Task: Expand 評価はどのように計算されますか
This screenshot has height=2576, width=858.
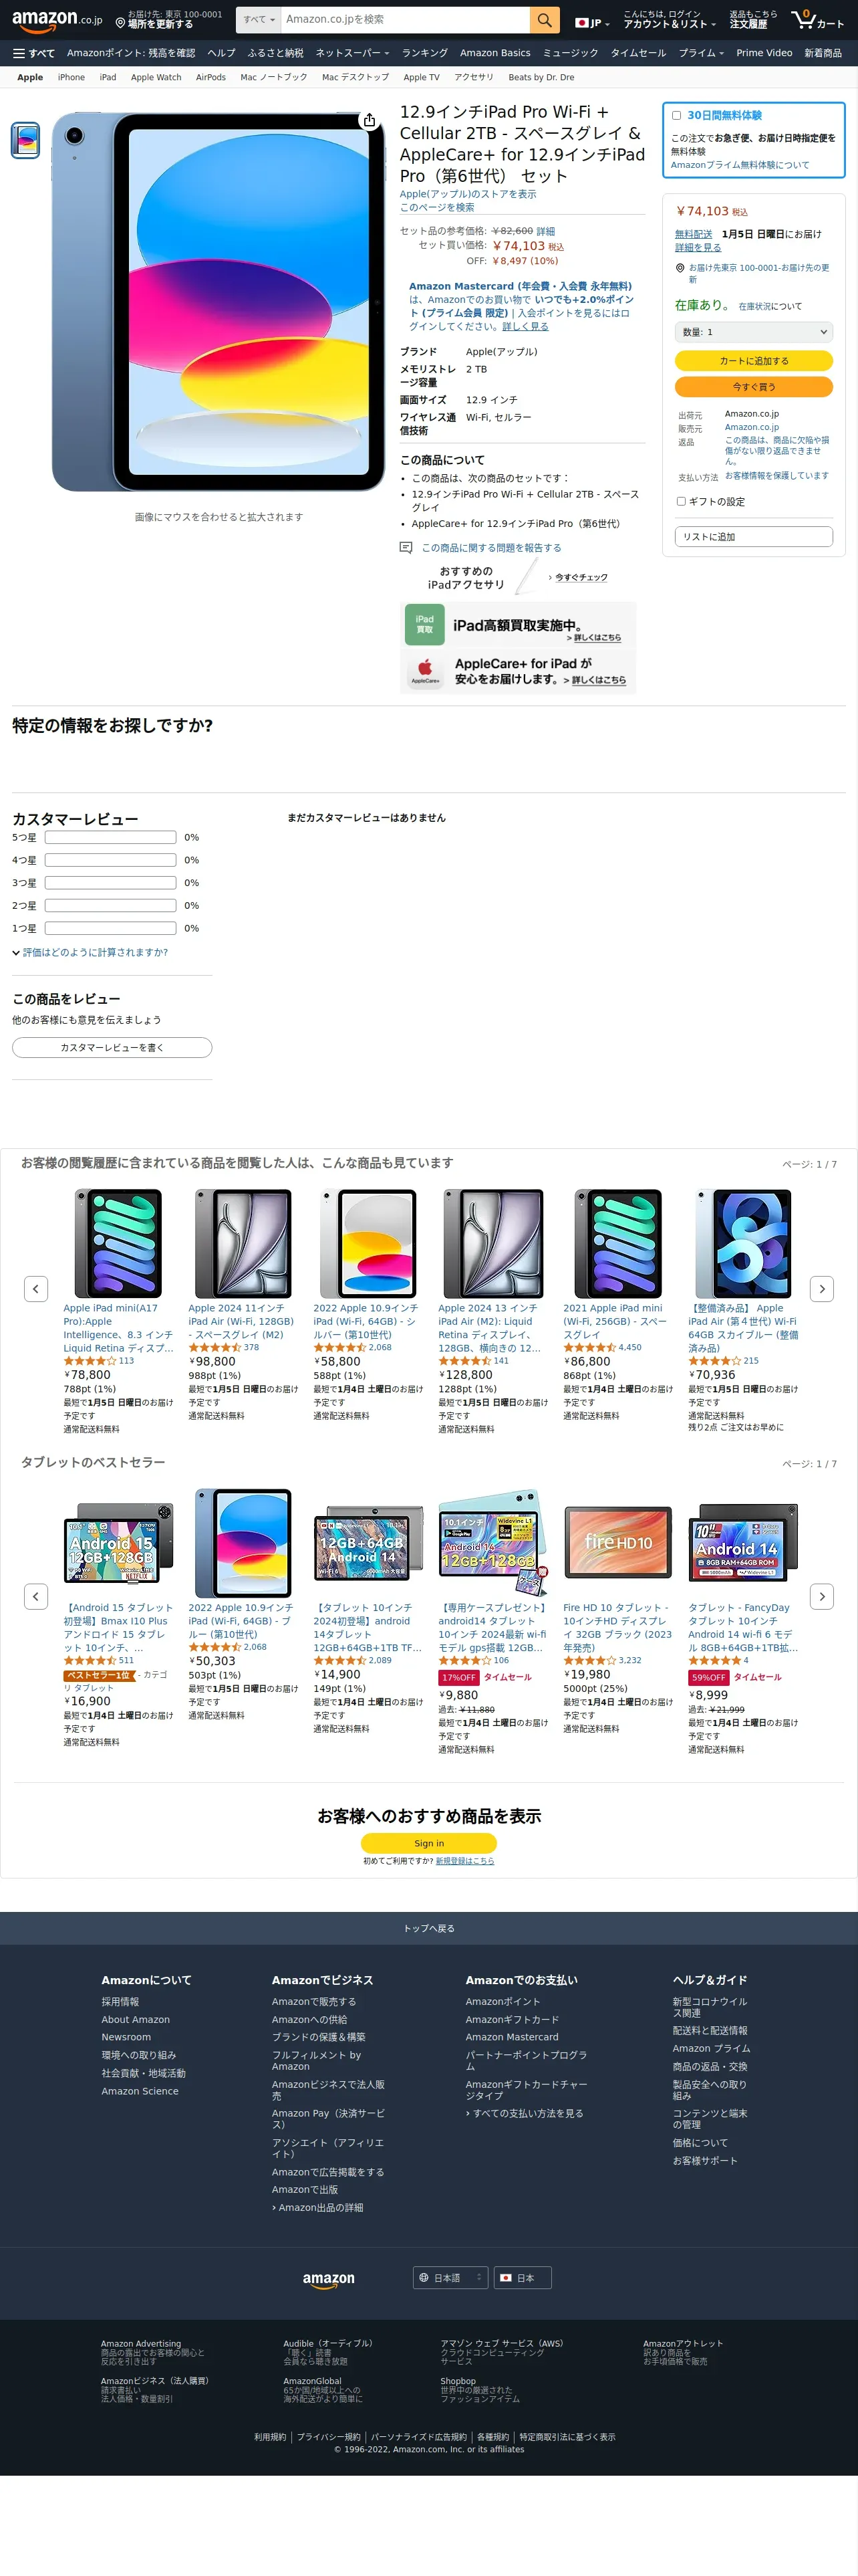Action: tap(90, 952)
